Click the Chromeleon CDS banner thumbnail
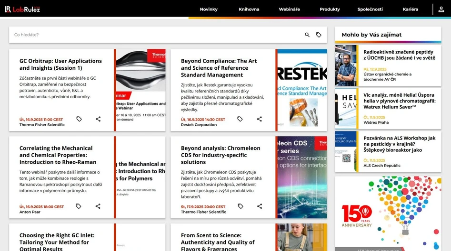 point(302,177)
